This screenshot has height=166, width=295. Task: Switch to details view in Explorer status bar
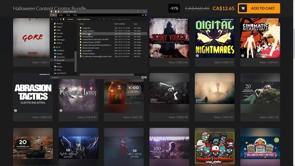(x=142, y=77)
